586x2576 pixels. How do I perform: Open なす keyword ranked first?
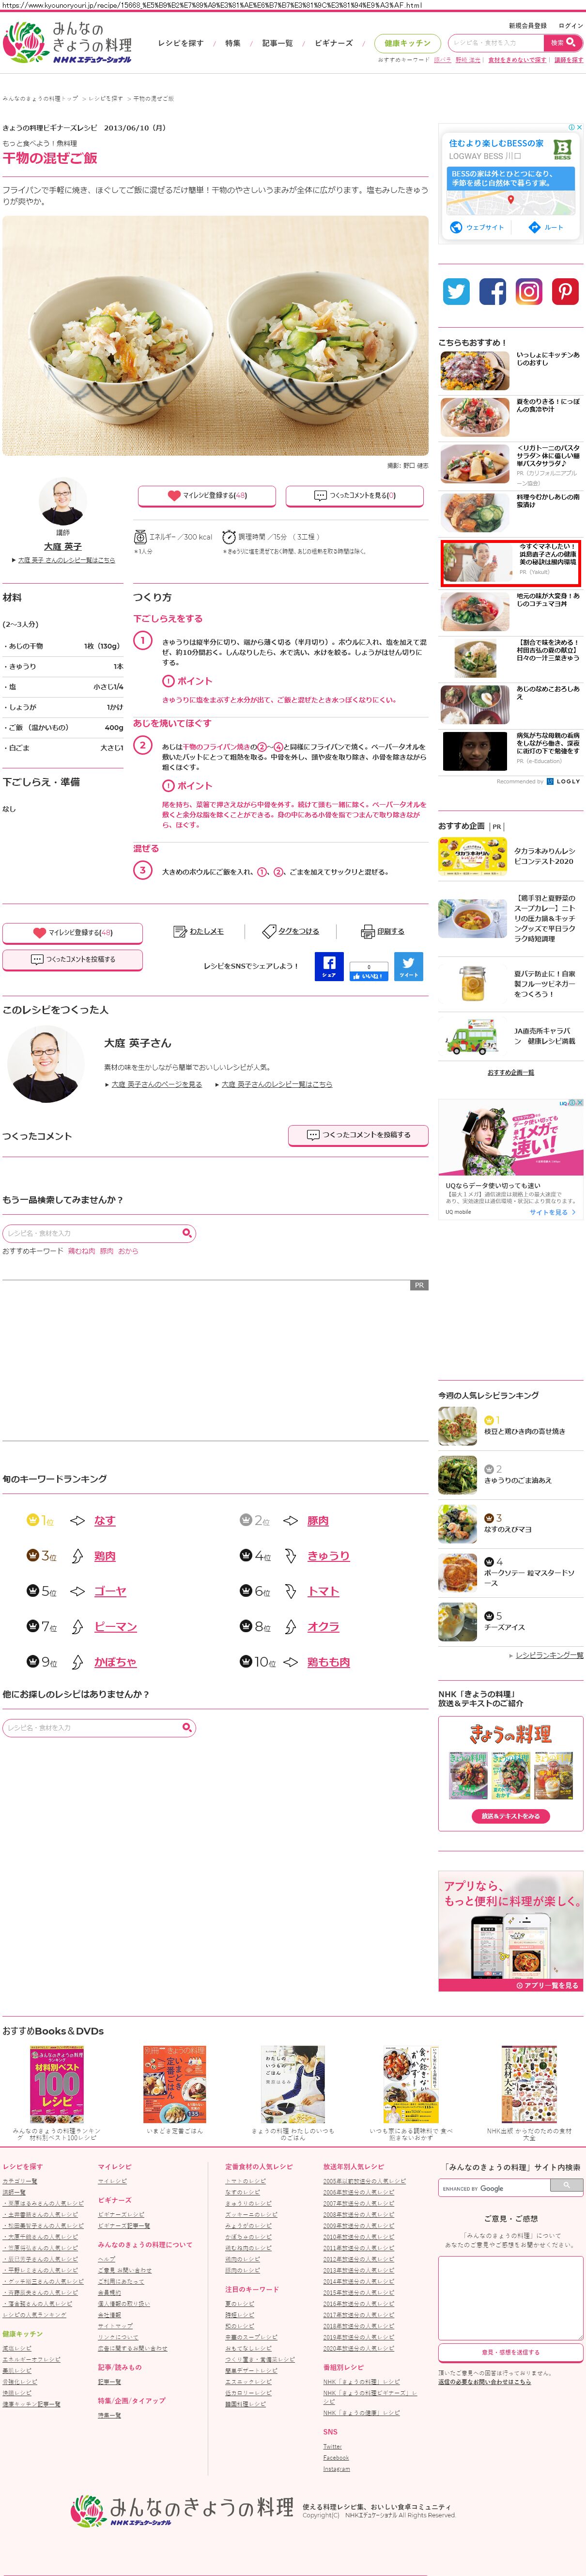[105, 1520]
